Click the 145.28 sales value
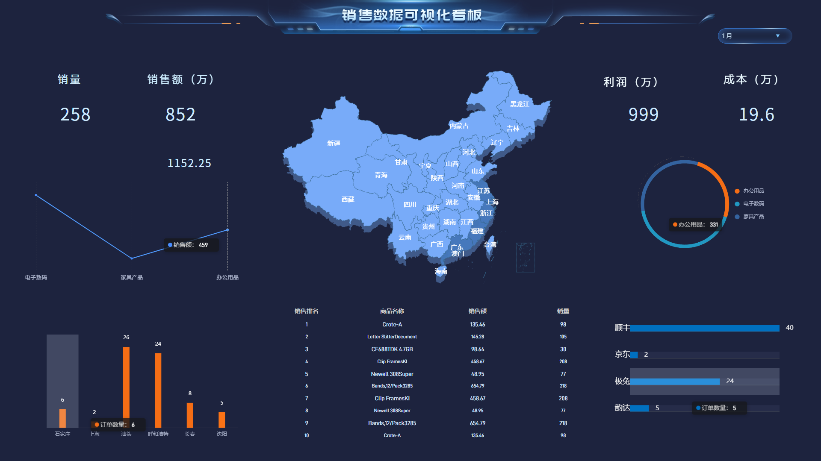The height and width of the screenshot is (461, 821). [x=478, y=337]
